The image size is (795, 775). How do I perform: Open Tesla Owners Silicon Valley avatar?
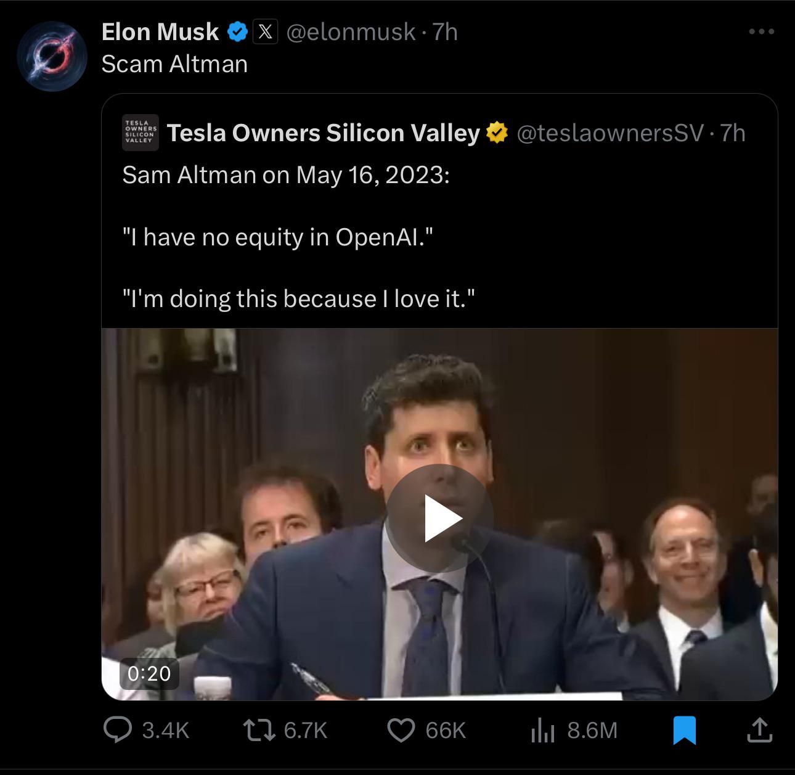pyautogui.click(x=140, y=132)
